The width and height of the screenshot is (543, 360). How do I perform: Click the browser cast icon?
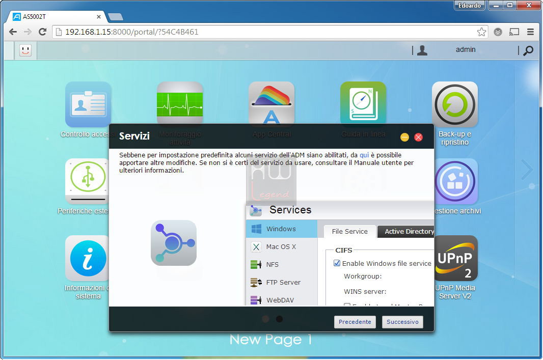point(514,32)
